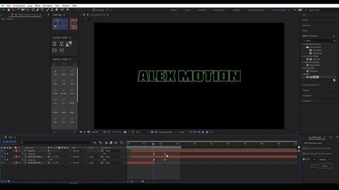Select the Clone Stamp tool
This screenshot has height=190, width=339.
tap(52, 10)
